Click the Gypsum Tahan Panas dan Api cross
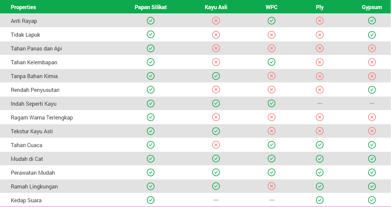 pyautogui.click(x=372, y=48)
